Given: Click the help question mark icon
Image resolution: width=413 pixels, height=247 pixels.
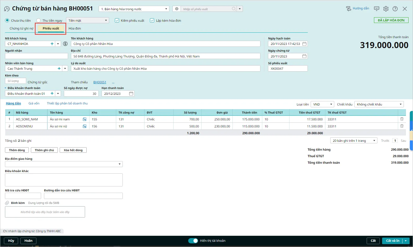Looking at the screenshot, I should point(395,9).
